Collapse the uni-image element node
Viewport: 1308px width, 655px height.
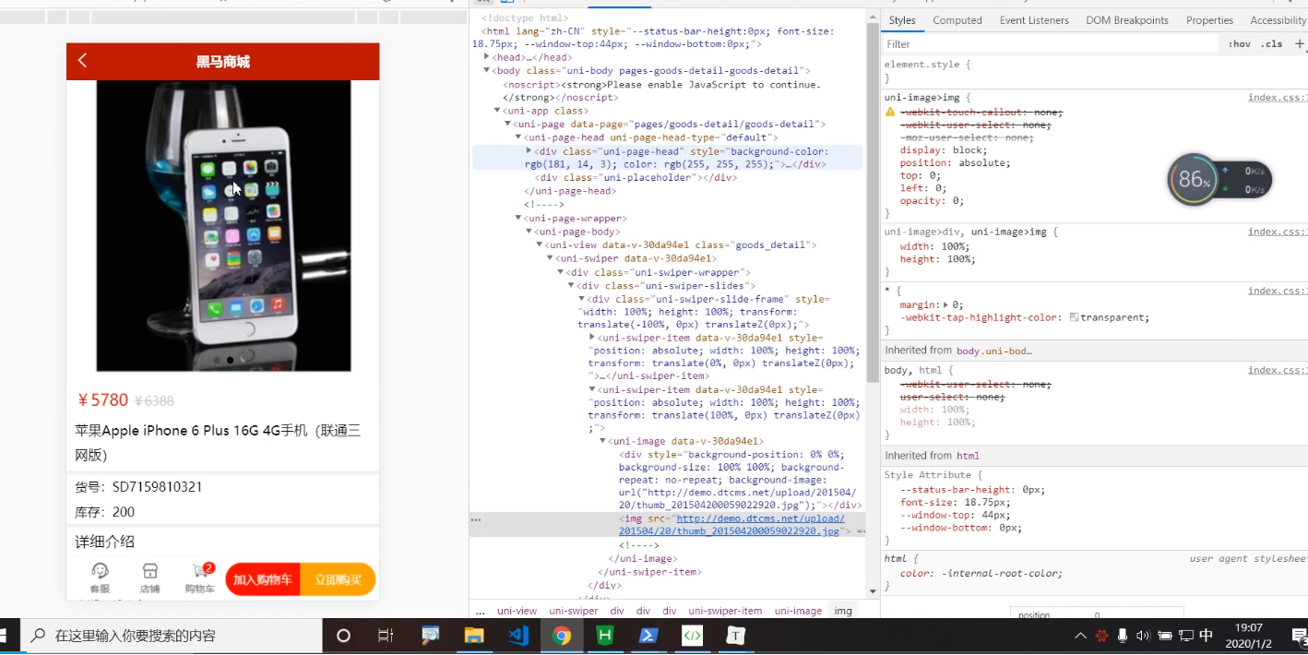602,441
